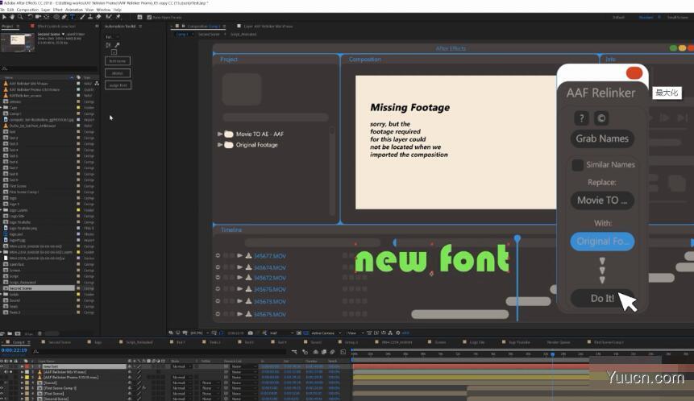
Task: Switch to Effect Controls panel tab
Action: pyautogui.click(x=56, y=26)
